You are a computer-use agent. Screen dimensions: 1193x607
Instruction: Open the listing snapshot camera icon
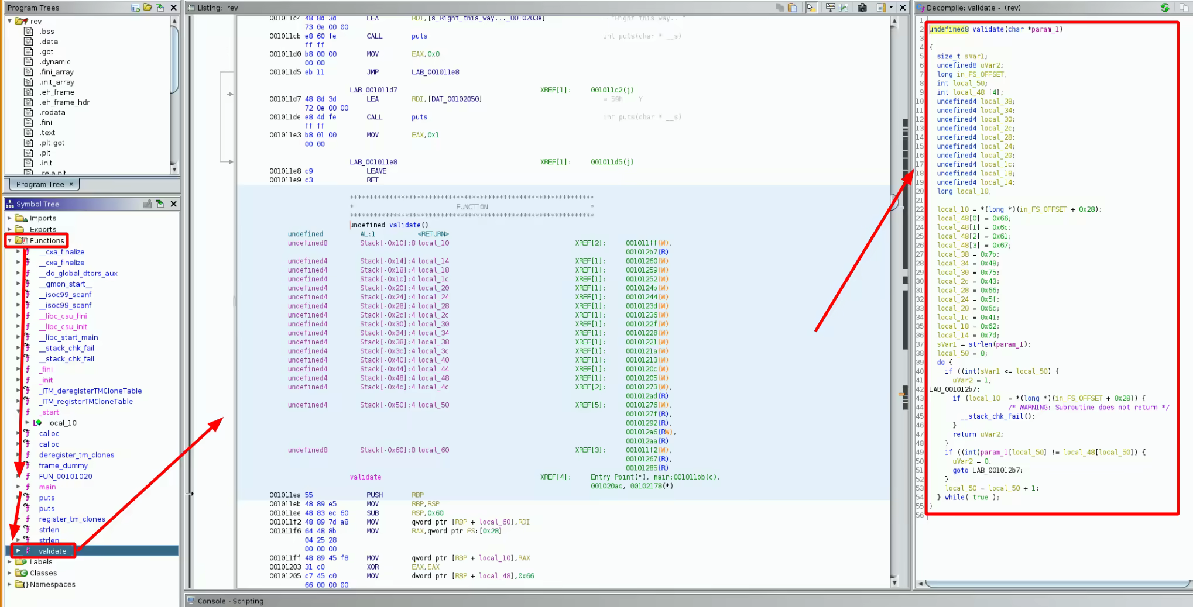[862, 8]
